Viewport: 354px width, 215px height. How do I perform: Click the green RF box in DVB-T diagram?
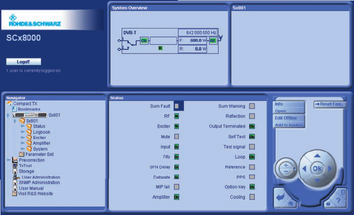tap(213, 41)
